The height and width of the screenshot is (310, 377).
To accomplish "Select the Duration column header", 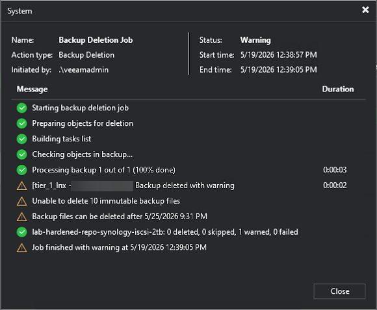I will tap(338, 89).
